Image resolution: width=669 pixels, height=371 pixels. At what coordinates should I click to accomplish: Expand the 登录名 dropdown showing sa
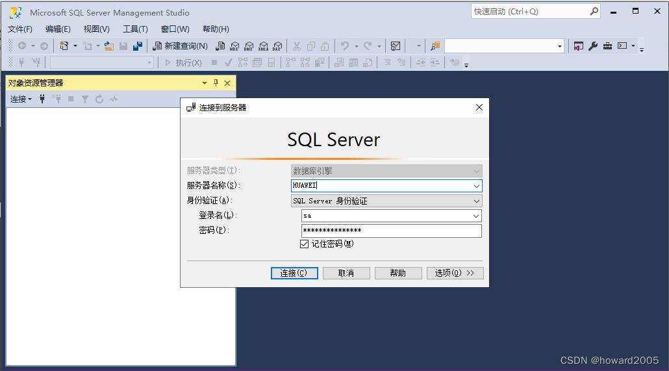tap(476, 216)
